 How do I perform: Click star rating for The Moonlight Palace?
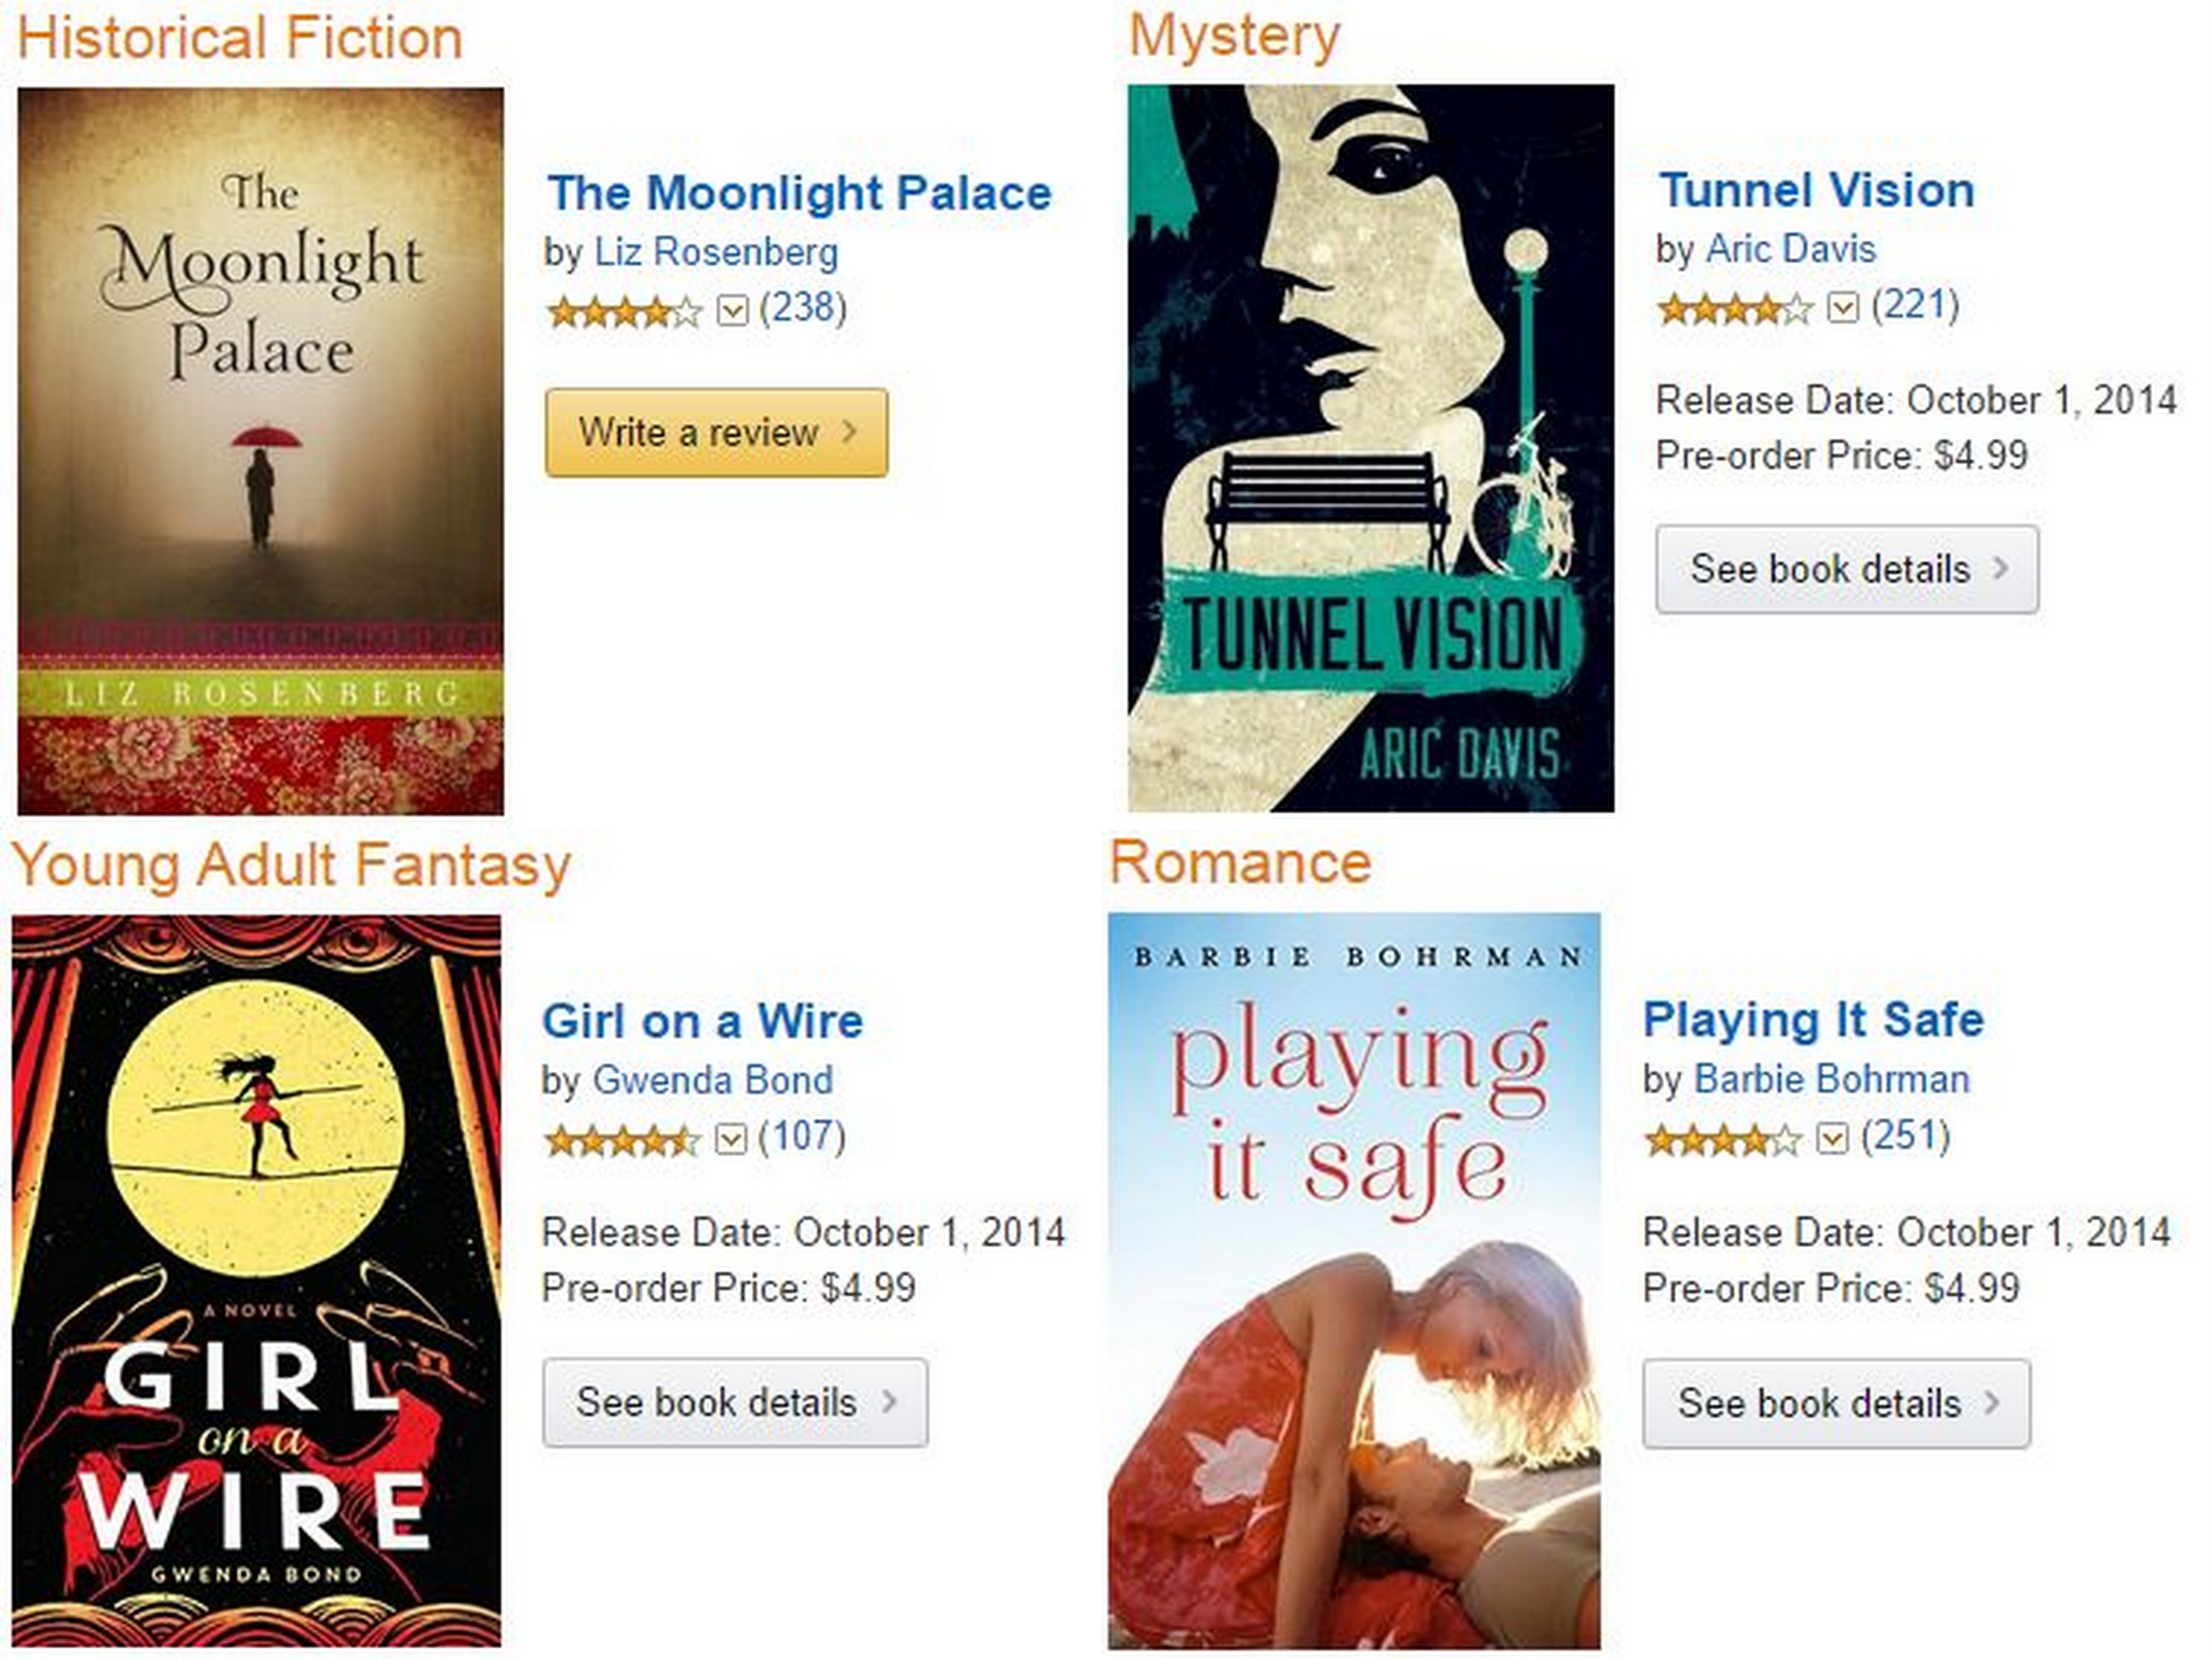pyautogui.click(x=625, y=313)
